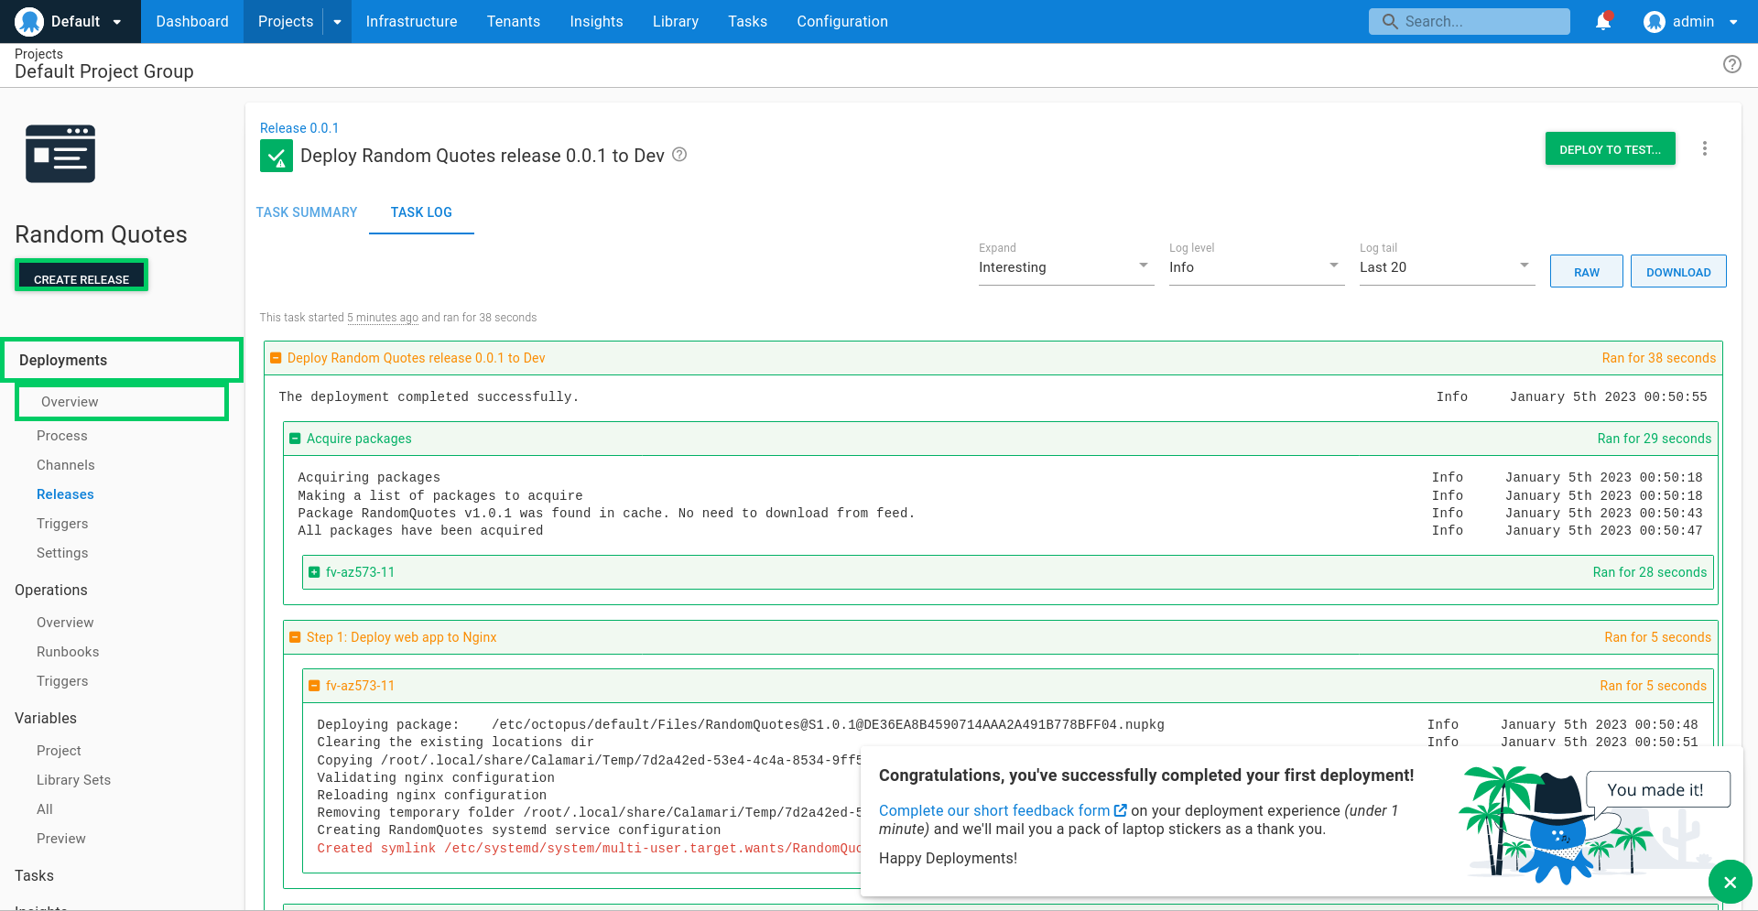This screenshot has width=1758, height=911.
Task: Click help icon beside deployment title
Action: tap(679, 155)
